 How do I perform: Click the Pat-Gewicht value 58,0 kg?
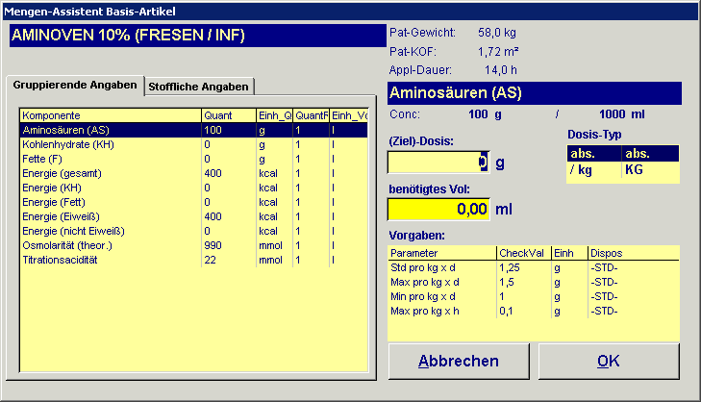click(x=497, y=33)
